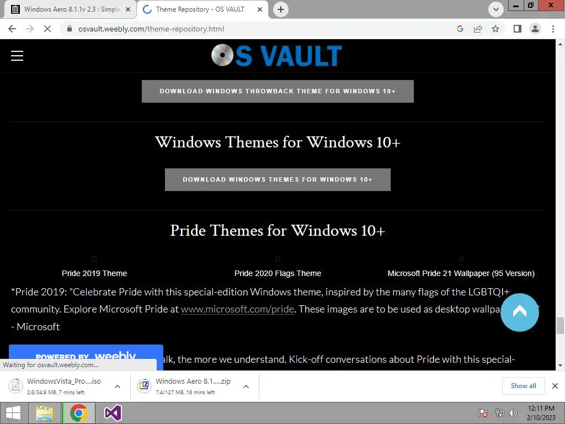
Task: Open the Chrome profile menu
Action: [535, 29]
